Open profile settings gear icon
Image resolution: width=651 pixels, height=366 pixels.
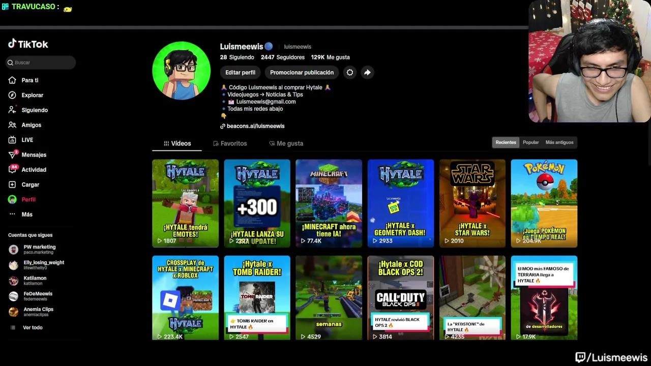click(x=350, y=73)
